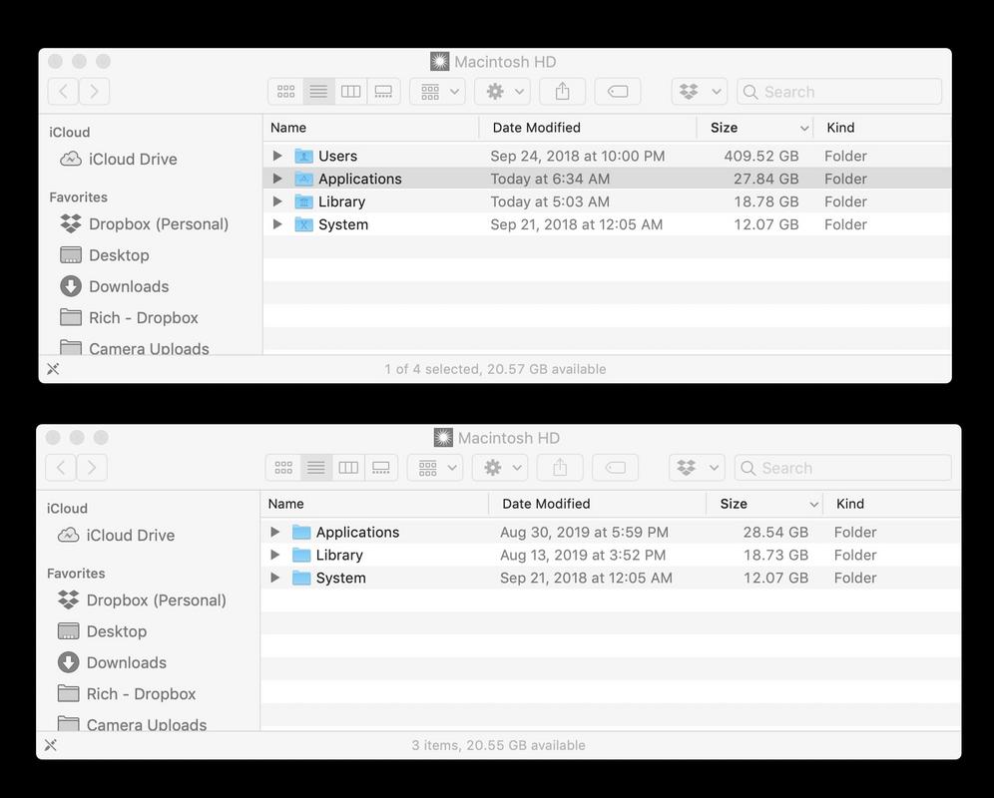Go forward in top Finder window
Screen dimensions: 994x798
(94, 92)
